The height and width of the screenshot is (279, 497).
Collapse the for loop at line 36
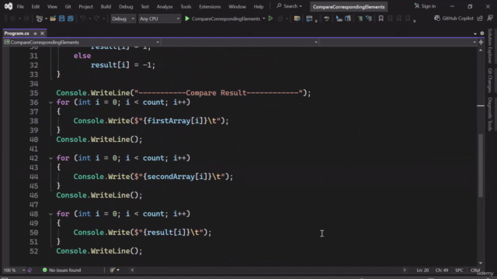50,102
